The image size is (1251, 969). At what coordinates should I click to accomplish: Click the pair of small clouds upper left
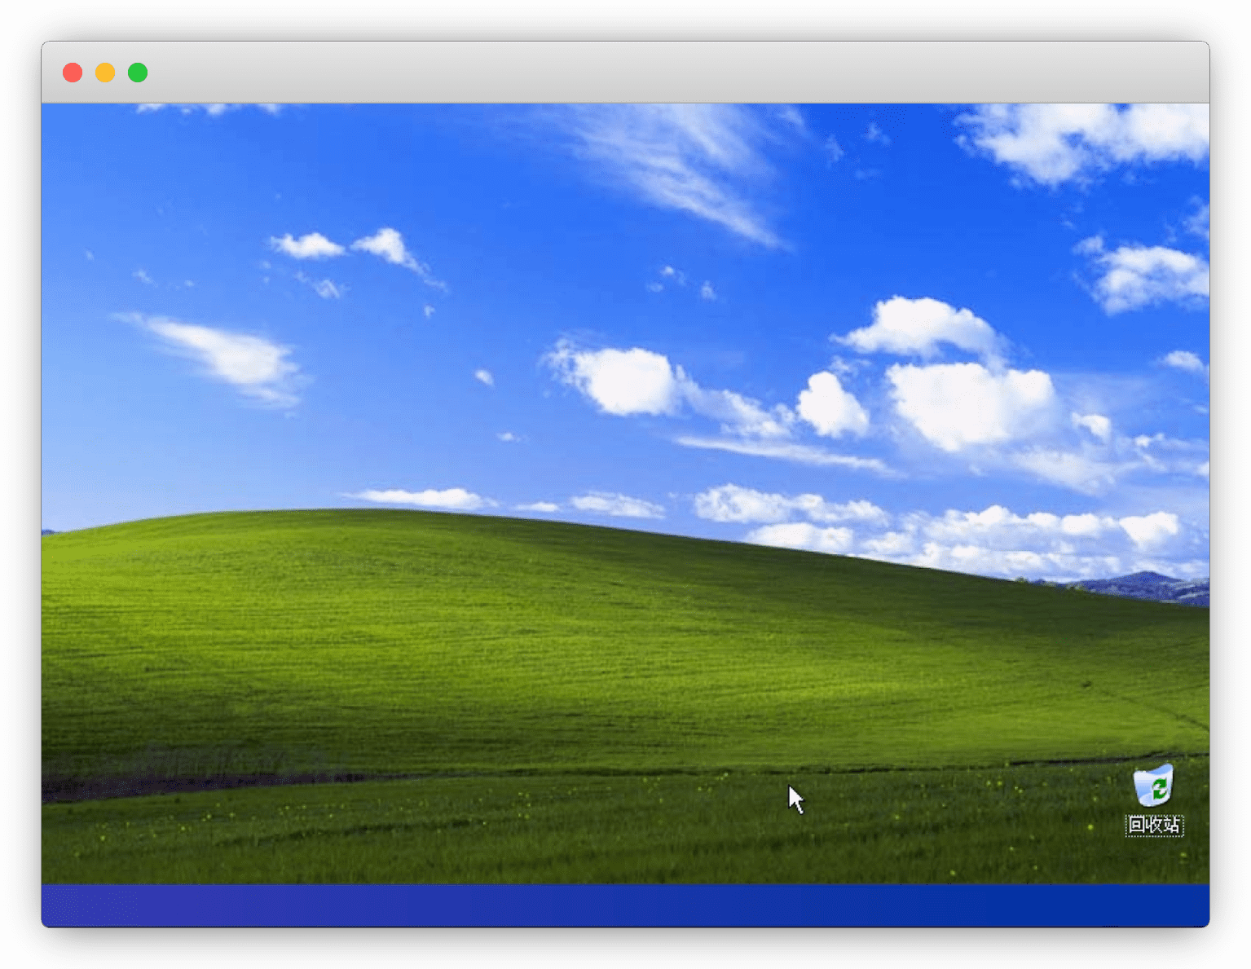(342, 246)
